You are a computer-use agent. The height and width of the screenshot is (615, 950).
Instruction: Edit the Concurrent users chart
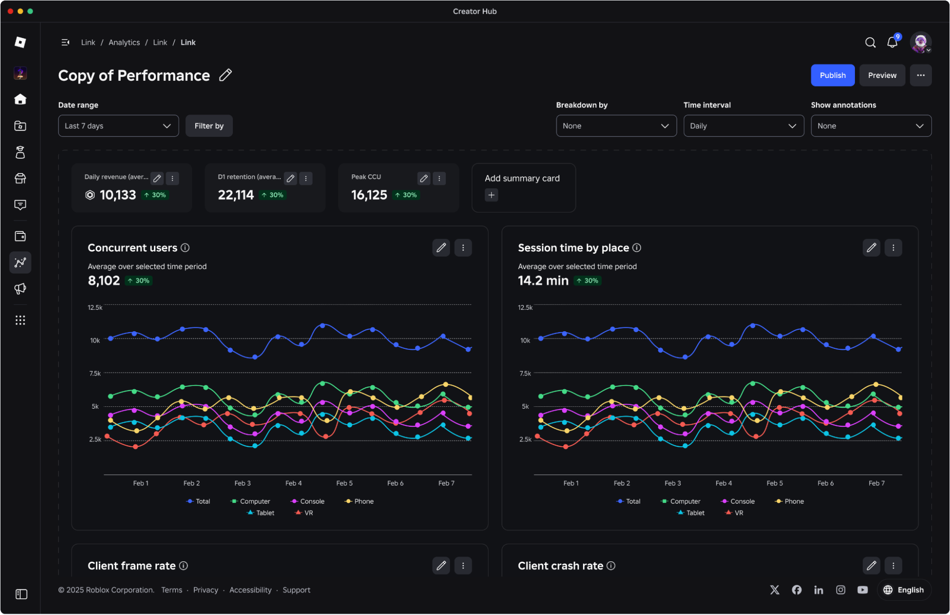coord(441,248)
